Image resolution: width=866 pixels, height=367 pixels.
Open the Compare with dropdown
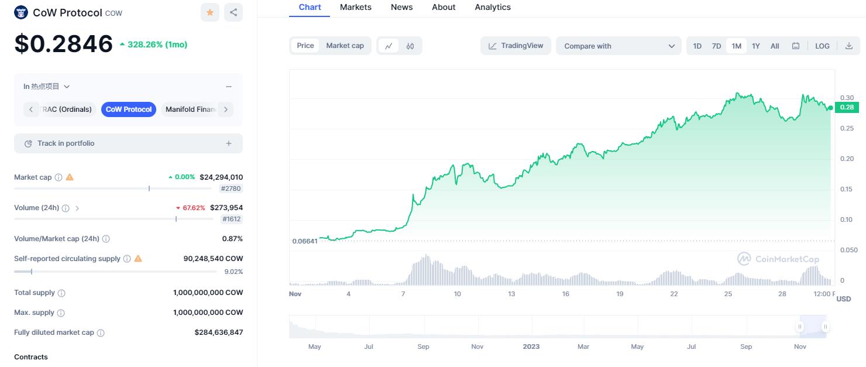(x=619, y=46)
